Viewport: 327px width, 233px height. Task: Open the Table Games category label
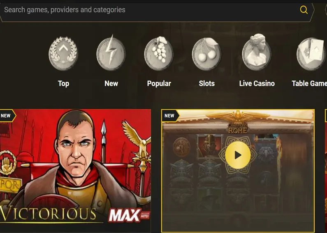pos(309,83)
